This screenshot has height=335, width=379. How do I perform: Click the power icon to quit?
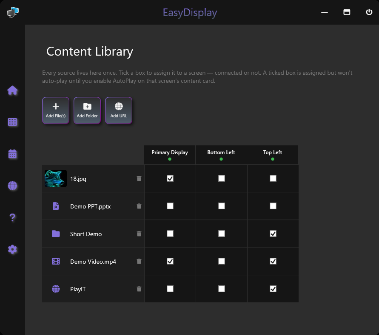[x=369, y=12]
